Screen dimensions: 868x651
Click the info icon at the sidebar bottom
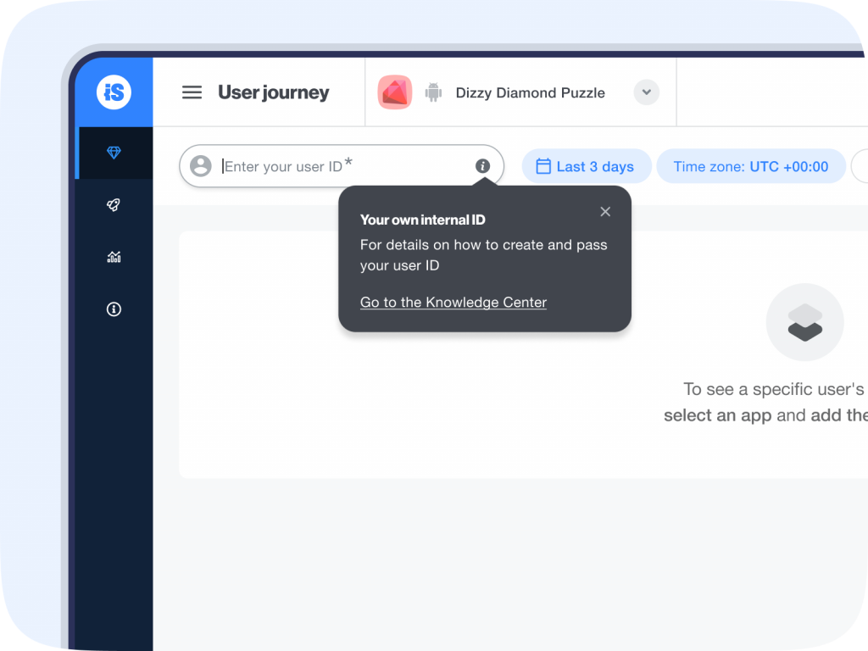tap(113, 309)
